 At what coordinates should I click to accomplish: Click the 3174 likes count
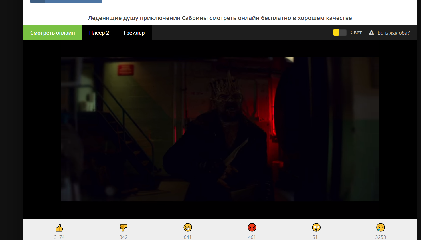pyautogui.click(x=59, y=237)
